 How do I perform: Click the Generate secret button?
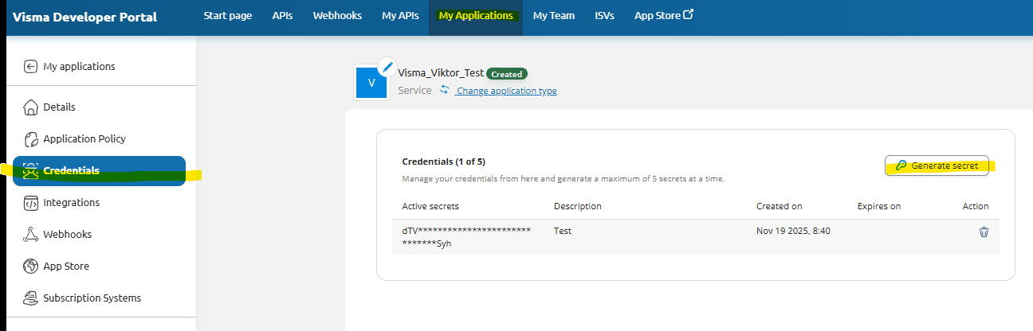click(937, 165)
